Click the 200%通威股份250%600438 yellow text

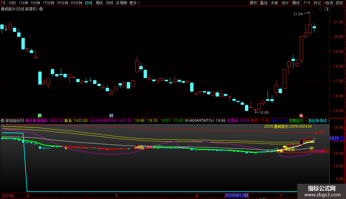tap(288, 126)
